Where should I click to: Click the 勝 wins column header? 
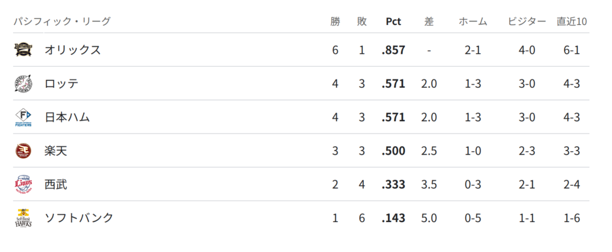(x=335, y=21)
